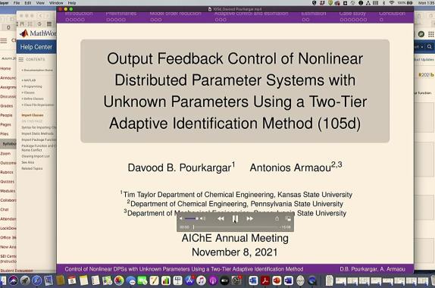
Task: Open the share menu in player controls
Action: 277,218
